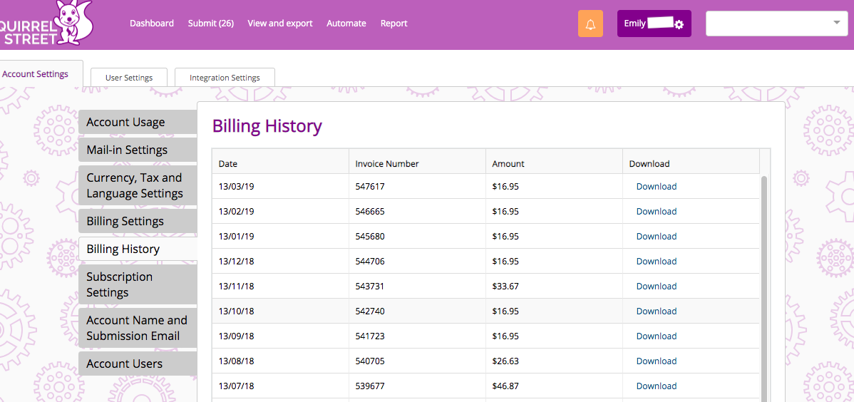Select the $46.87 amount cell
This screenshot has height=402, width=854.
(x=554, y=386)
